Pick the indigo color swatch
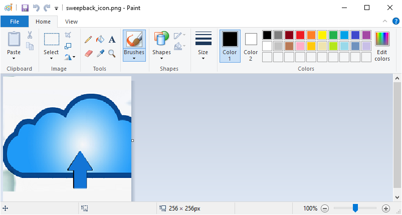This screenshot has height=215, width=402. [x=355, y=35]
